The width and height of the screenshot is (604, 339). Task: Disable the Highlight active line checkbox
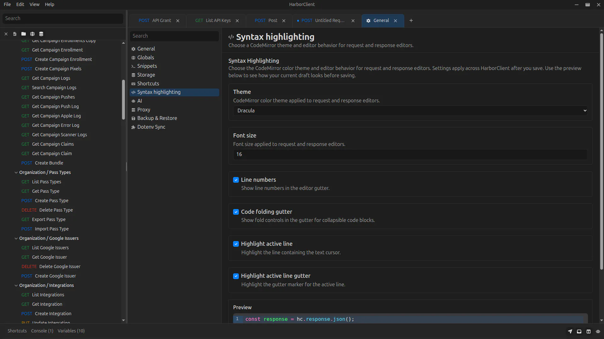236,244
